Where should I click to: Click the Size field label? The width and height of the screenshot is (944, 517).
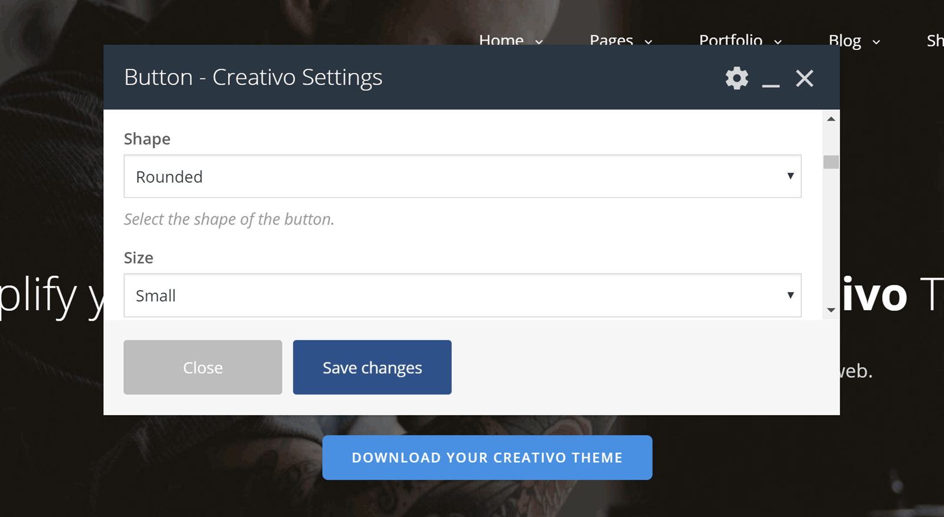pyautogui.click(x=139, y=258)
